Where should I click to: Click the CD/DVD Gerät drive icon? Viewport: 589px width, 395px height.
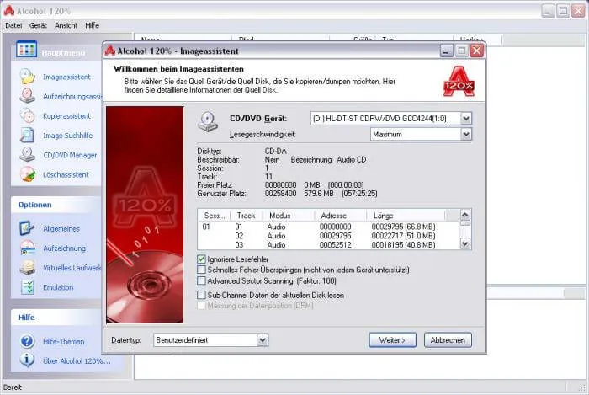208,122
